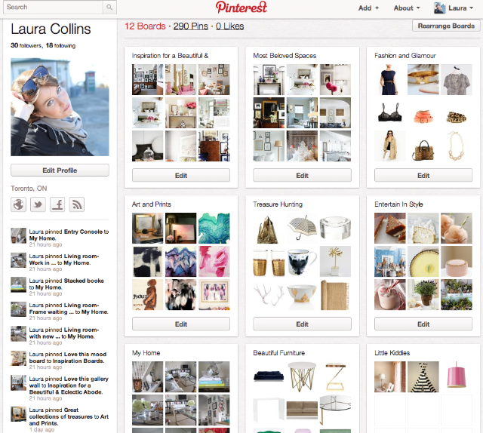Open the Entry Console pin link

click(x=83, y=232)
